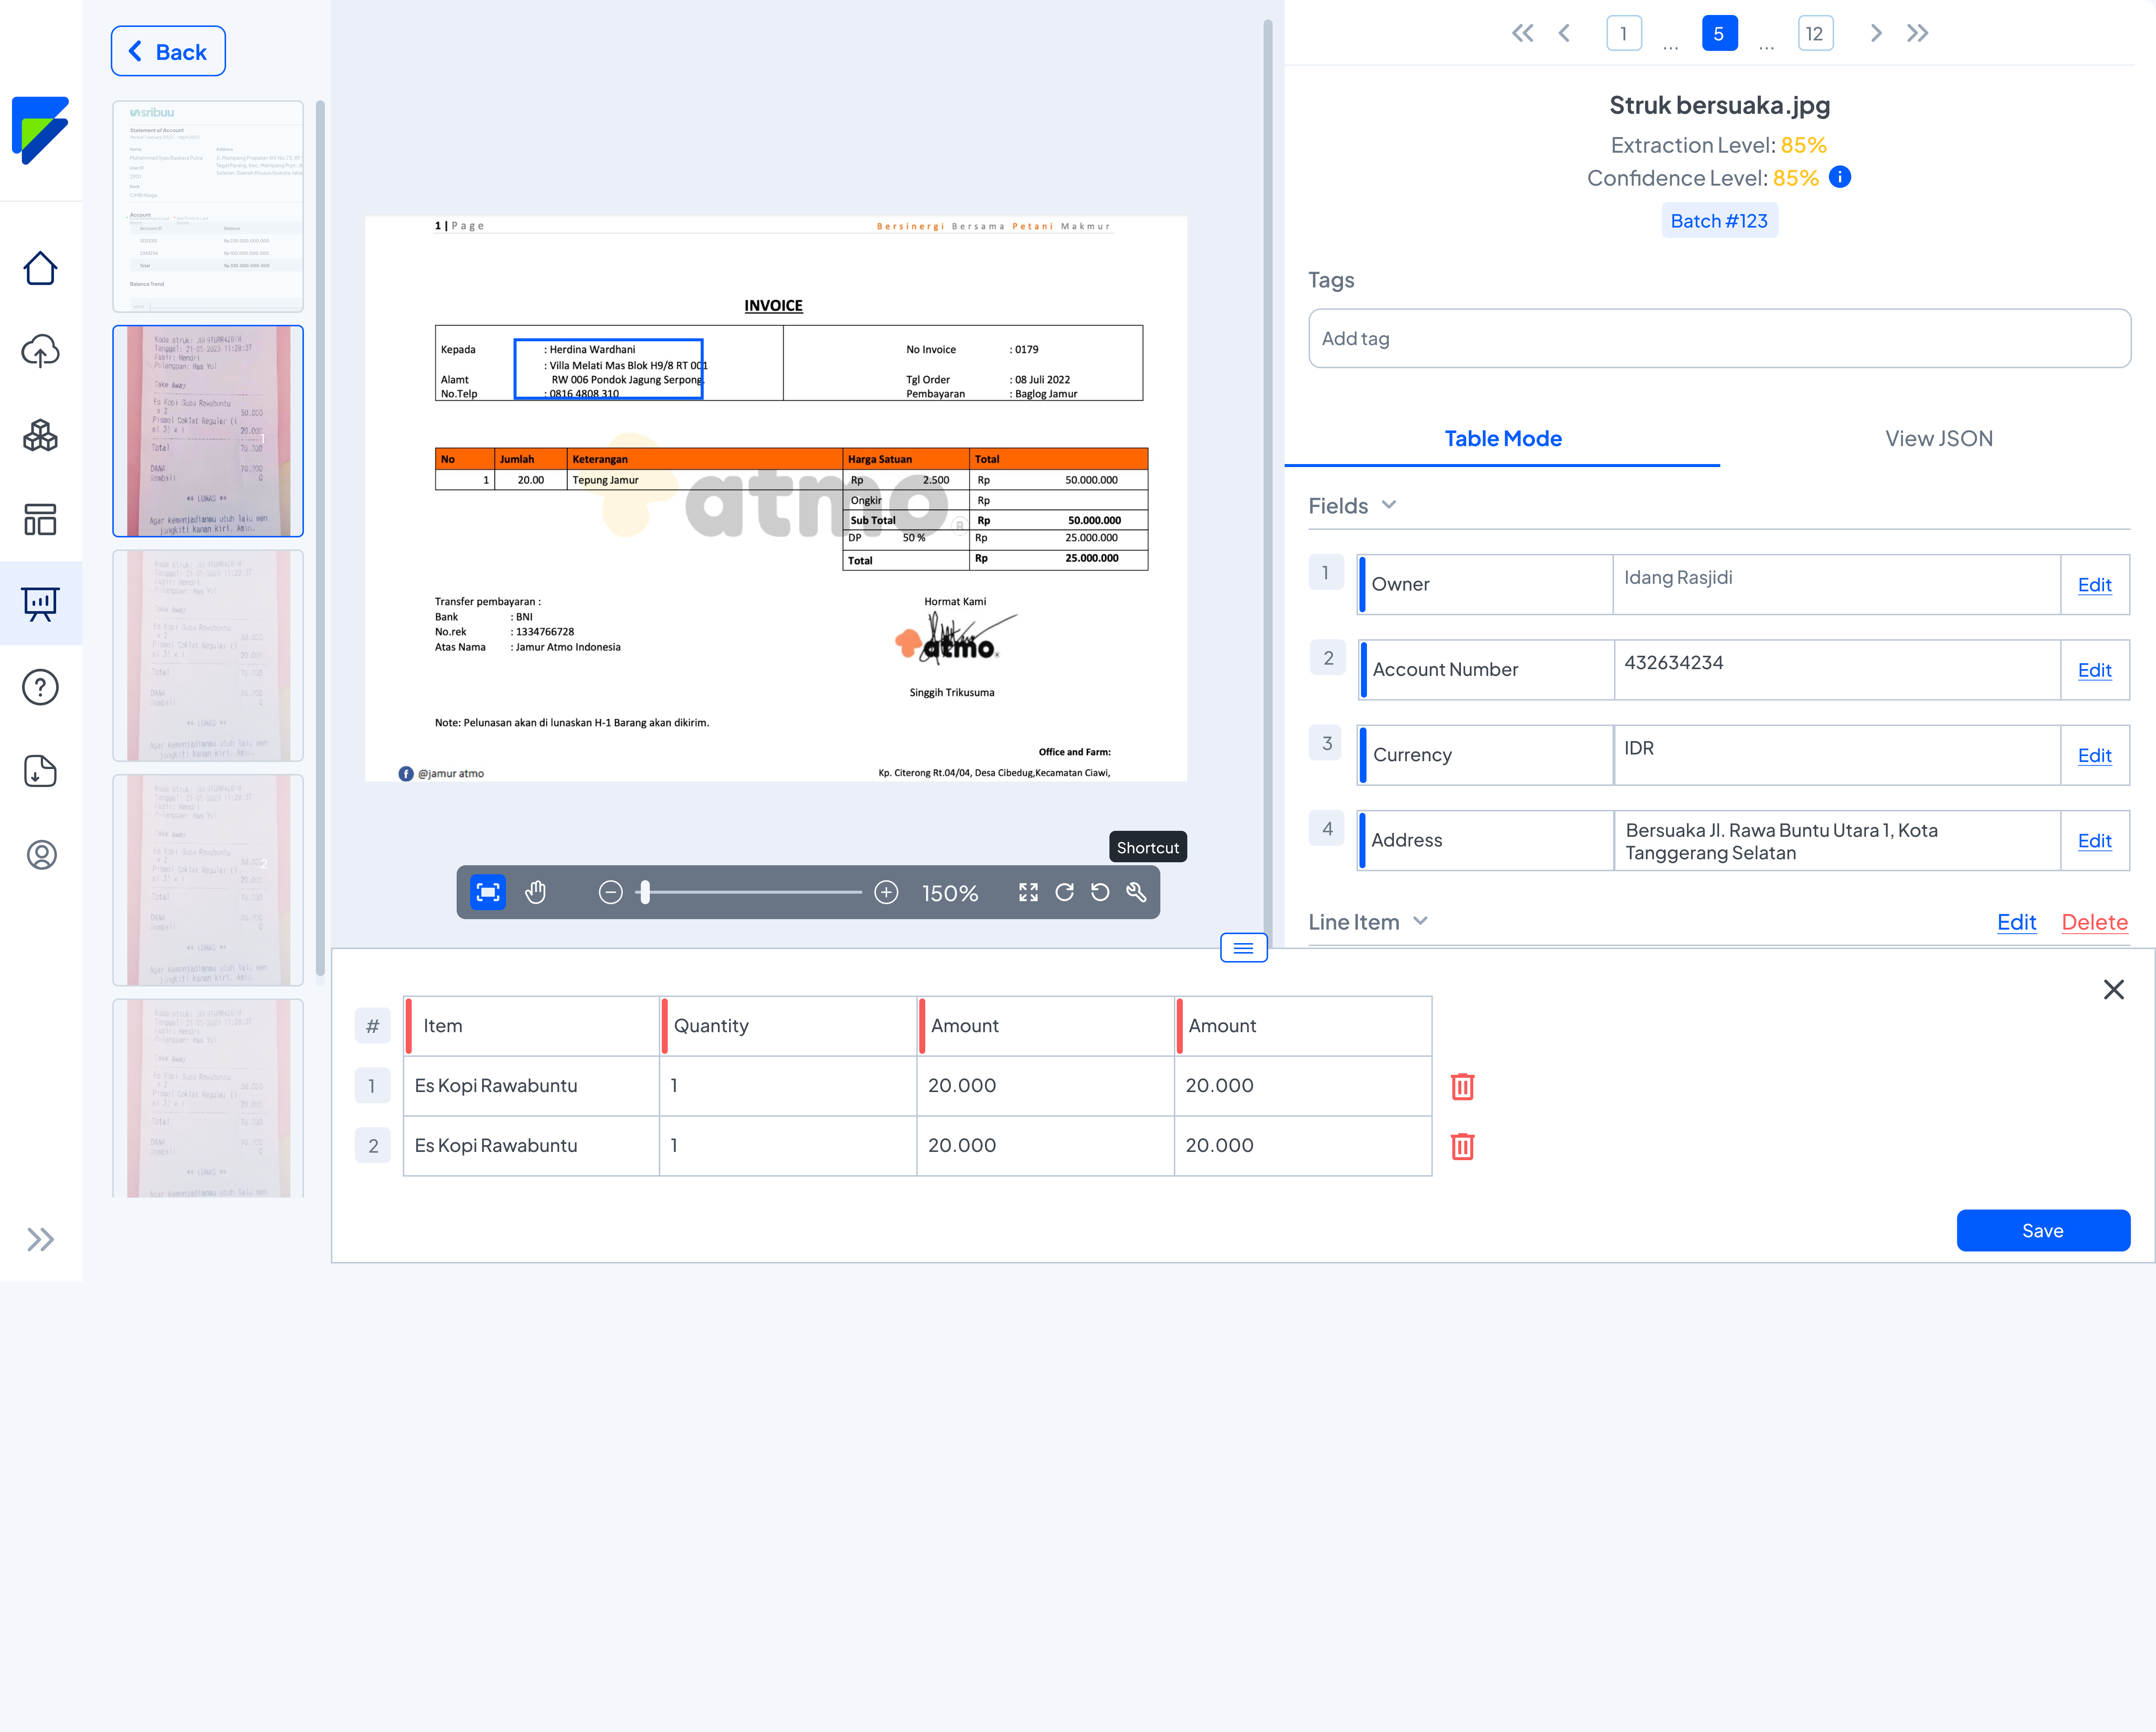2156x1732 pixels.
Task: Select the third receipt thumbnail
Action: [x=208, y=655]
